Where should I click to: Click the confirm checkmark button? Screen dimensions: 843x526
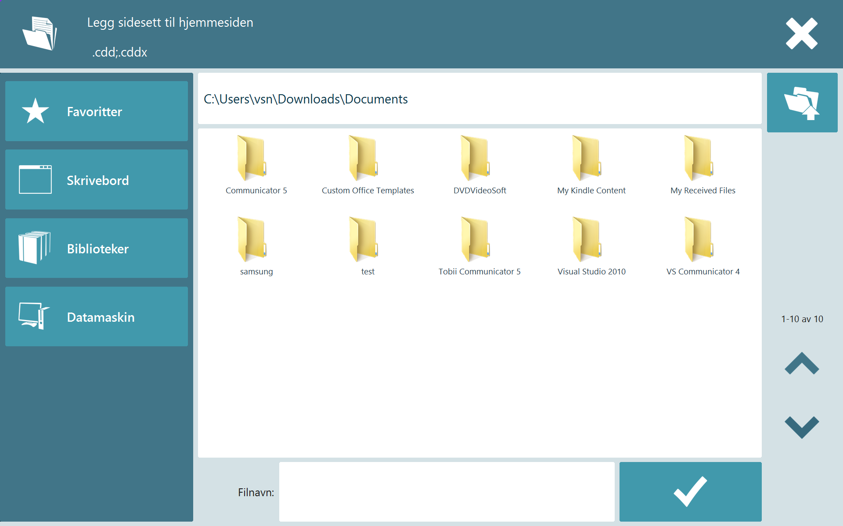click(691, 492)
